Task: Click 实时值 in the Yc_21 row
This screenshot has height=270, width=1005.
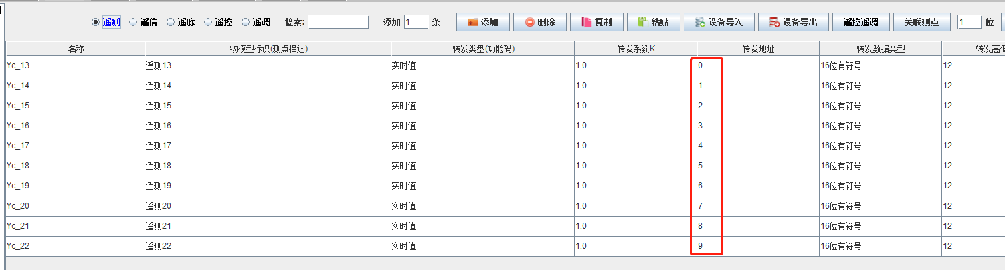Action: coord(482,226)
